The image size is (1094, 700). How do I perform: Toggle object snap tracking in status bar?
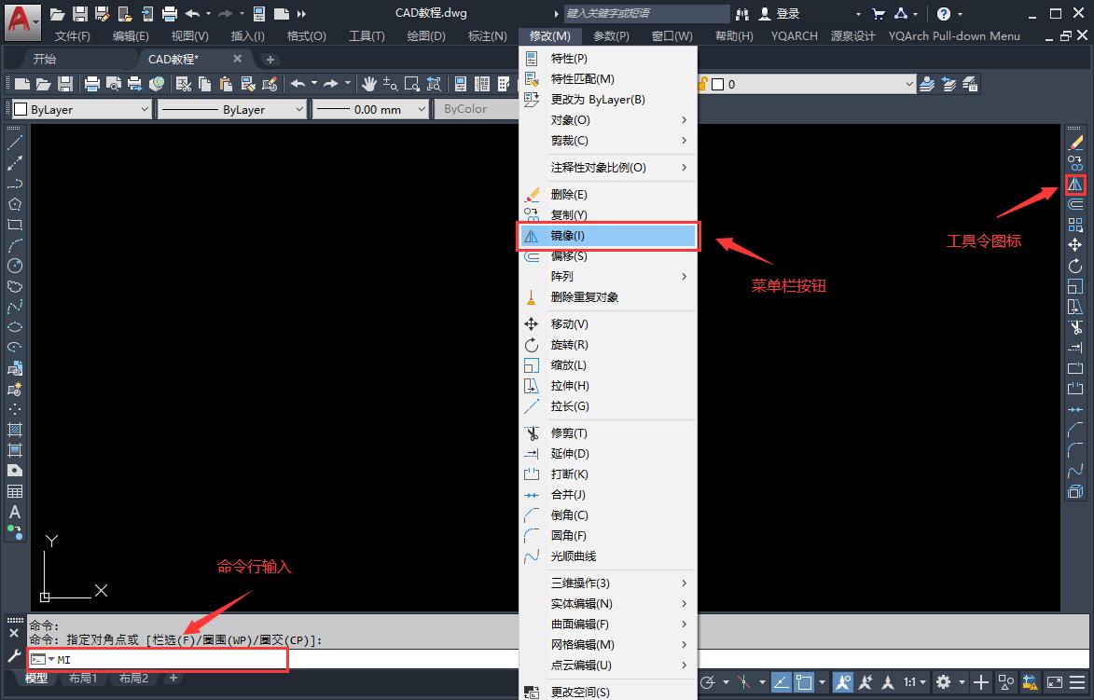coord(782,681)
